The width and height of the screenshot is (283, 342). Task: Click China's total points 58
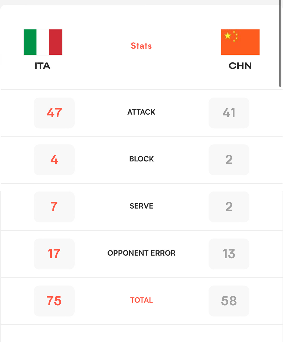[229, 301]
